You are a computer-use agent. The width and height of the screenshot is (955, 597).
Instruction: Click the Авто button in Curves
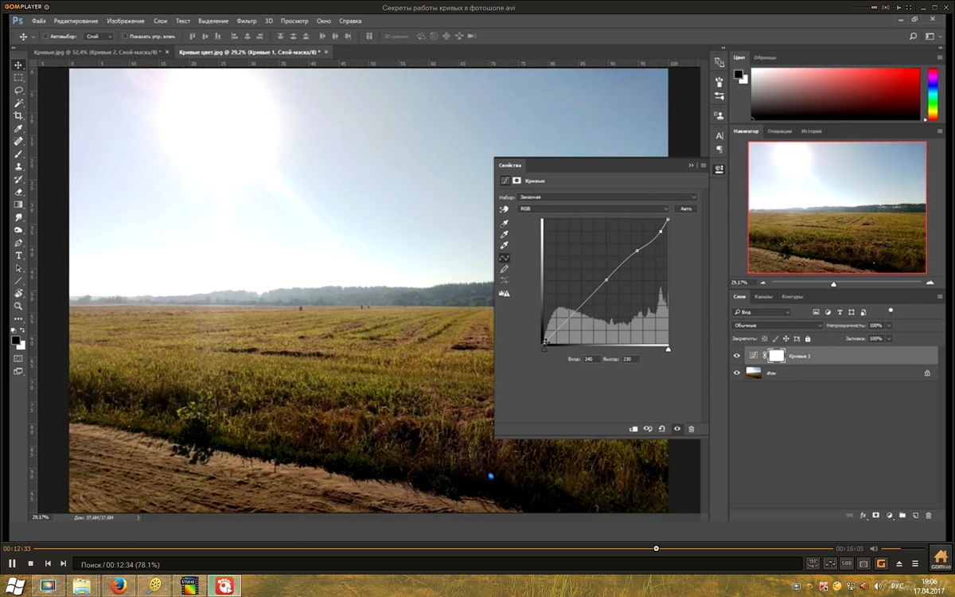pos(686,209)
